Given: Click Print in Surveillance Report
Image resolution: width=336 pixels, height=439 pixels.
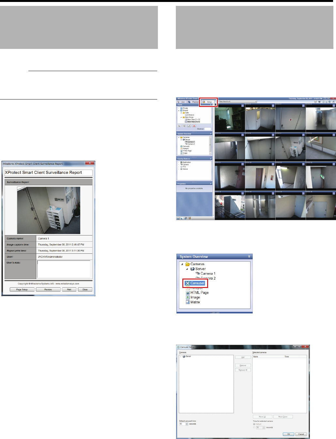Looking at the screenshot, I should coord(69,290).
